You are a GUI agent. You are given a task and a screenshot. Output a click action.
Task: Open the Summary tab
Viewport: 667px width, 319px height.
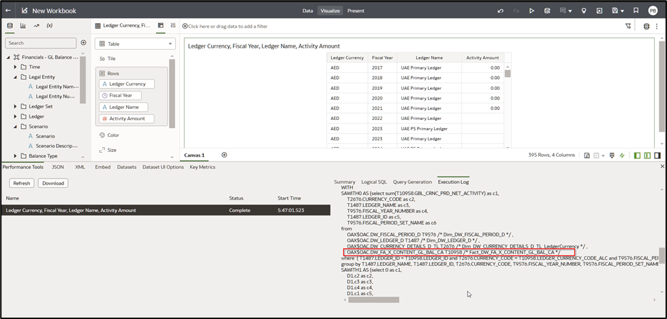tap(345, 182)
